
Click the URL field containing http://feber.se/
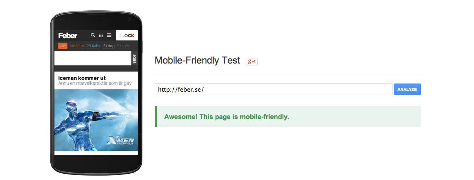pyautogui.click(x=273, y=89)
